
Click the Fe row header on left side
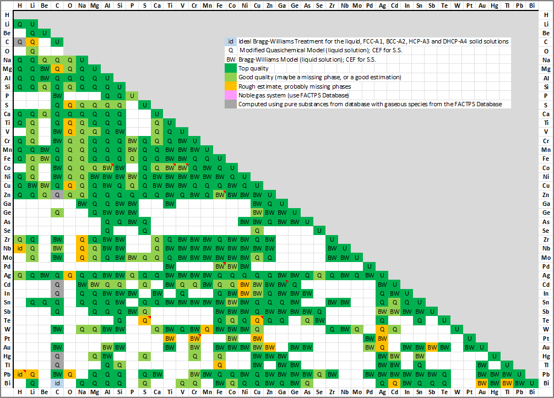tap(7, 159)
